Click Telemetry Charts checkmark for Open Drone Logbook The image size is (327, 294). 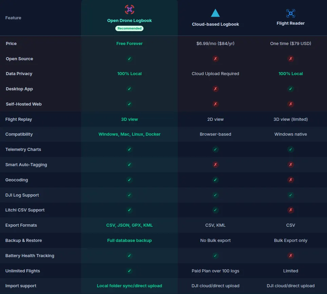click(129, 150)
